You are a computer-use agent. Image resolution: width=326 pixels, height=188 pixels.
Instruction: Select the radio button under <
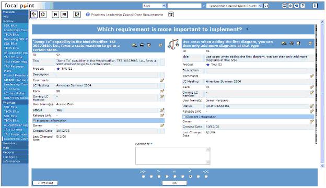pos(191,177)
